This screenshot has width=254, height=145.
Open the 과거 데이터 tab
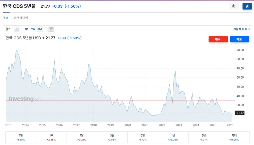pos(21,18)
